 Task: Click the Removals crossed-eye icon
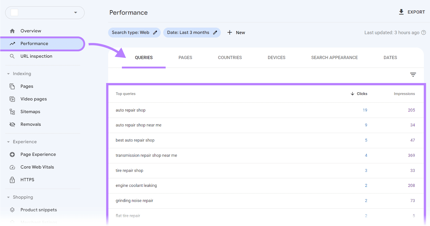click(x=12, y=124)
